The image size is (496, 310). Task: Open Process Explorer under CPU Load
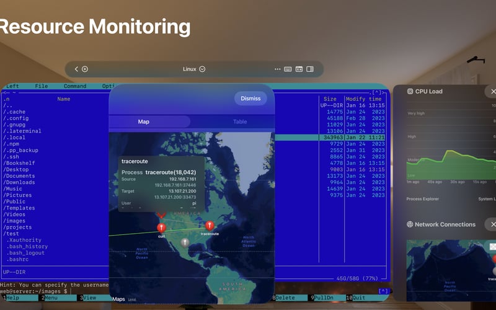[x=422, y=199]
